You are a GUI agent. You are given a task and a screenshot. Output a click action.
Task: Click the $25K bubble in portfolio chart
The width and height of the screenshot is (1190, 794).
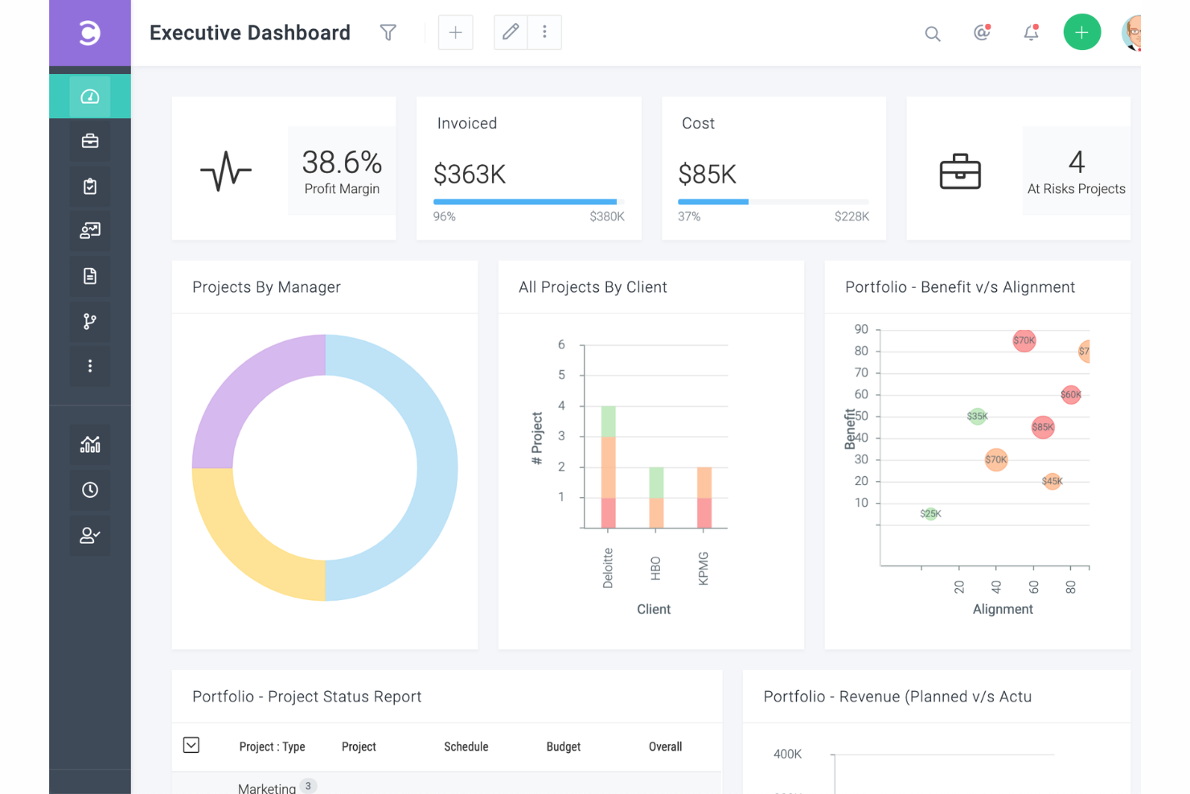[931, 513]
